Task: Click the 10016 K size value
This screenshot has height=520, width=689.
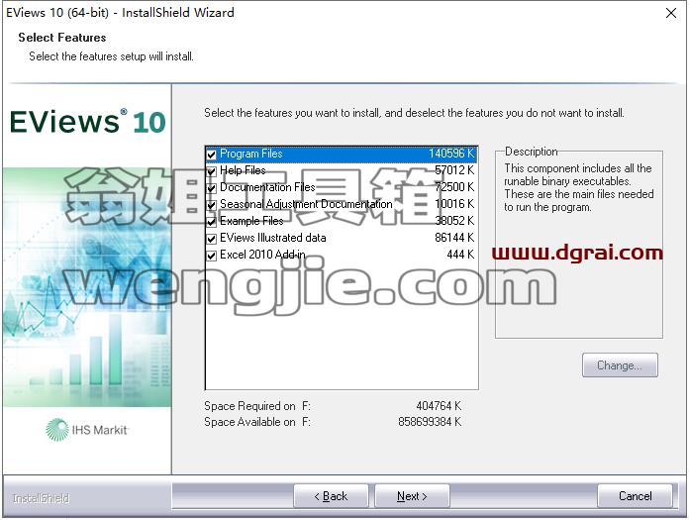Action: click(454, 204)
